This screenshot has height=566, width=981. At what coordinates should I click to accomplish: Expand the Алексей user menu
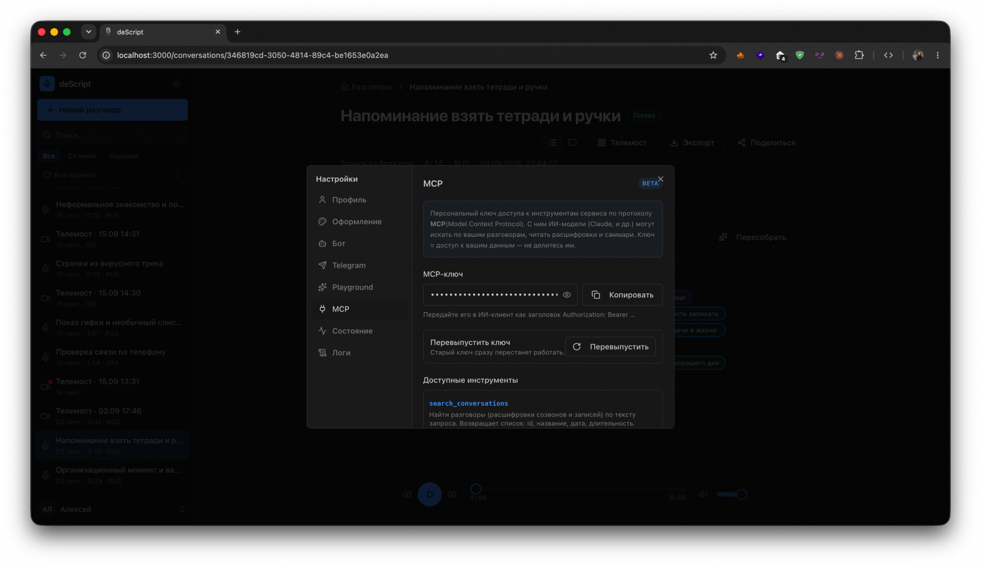click(x=113, y=509)
